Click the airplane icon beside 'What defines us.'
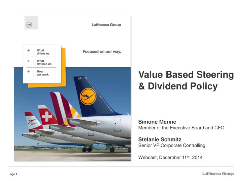Viewport: 242px width, 181px height. (x=29, y=61)
